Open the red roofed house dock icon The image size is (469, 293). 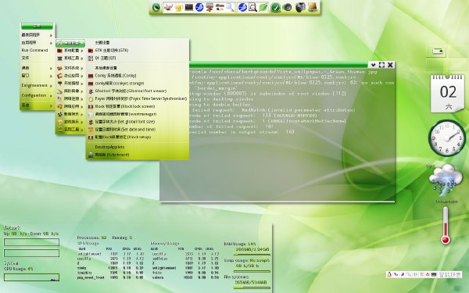220,8
